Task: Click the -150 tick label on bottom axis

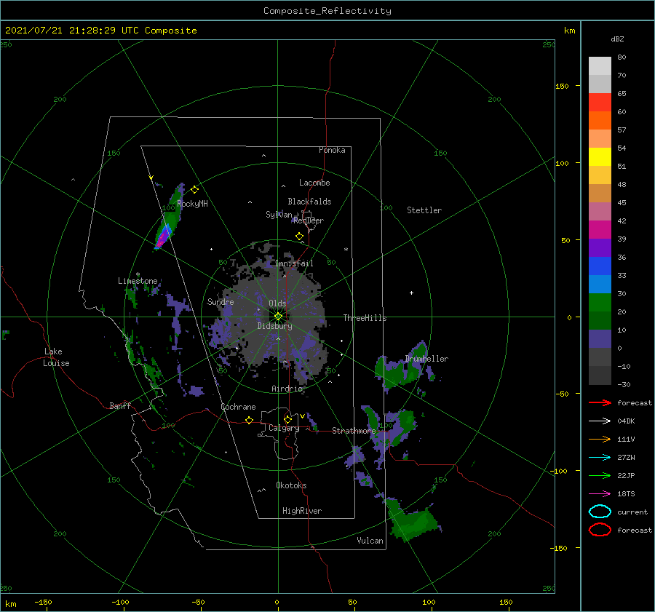Action: pos(43,602)
